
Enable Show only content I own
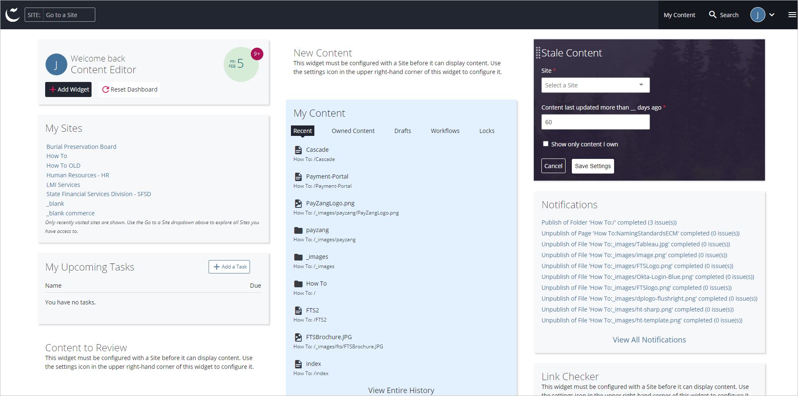546,143
